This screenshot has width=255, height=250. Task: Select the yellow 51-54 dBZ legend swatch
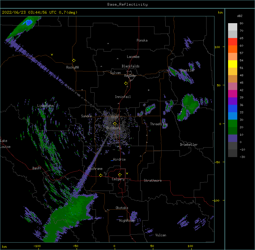coord(233,64)
